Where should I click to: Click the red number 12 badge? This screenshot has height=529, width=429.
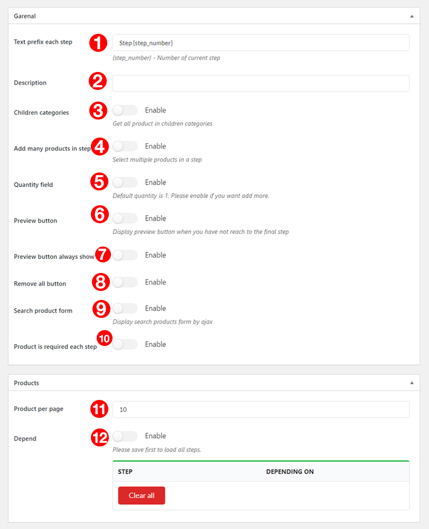[x=100, y=437]
